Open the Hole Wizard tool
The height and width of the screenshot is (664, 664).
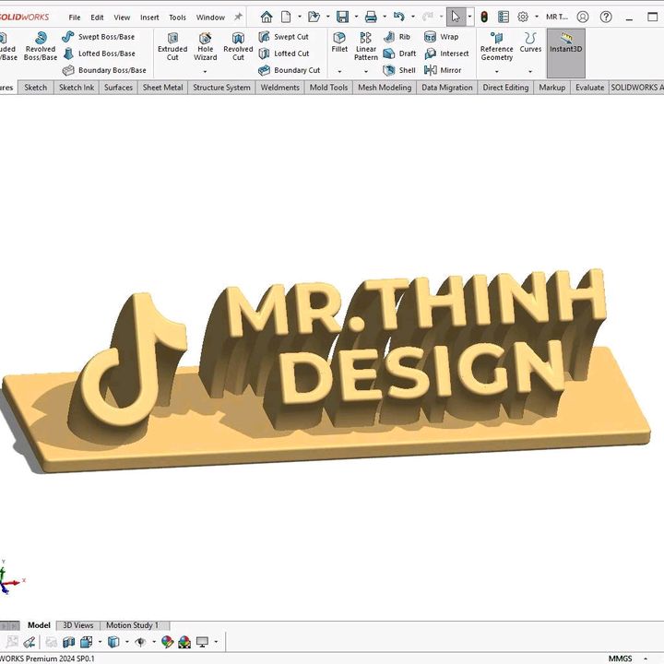(x=206, y=47)
